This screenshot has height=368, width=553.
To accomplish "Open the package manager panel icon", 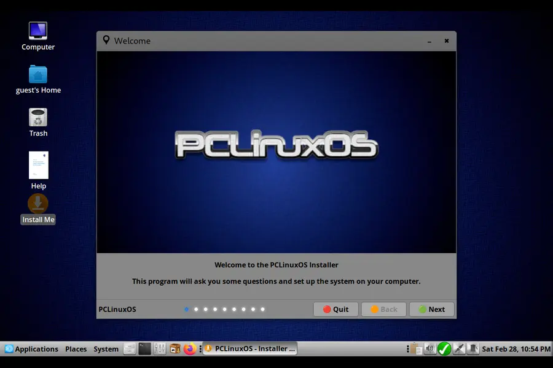I will [x=174, y=348].
